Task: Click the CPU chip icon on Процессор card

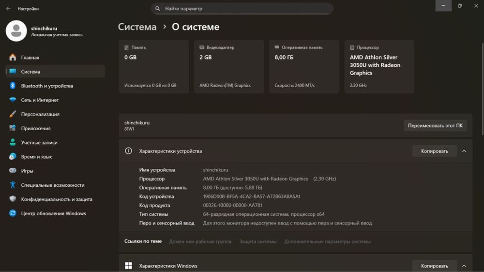Action: click(x=352, y=47)
